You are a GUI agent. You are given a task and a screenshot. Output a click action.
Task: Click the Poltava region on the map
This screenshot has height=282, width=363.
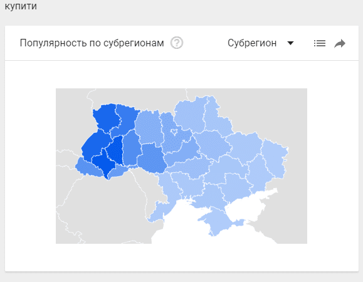[x=212, y=145]
